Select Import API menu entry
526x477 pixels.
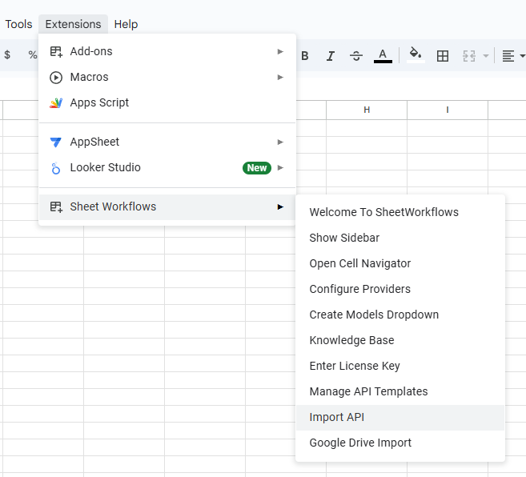click(x=337, y=417)
